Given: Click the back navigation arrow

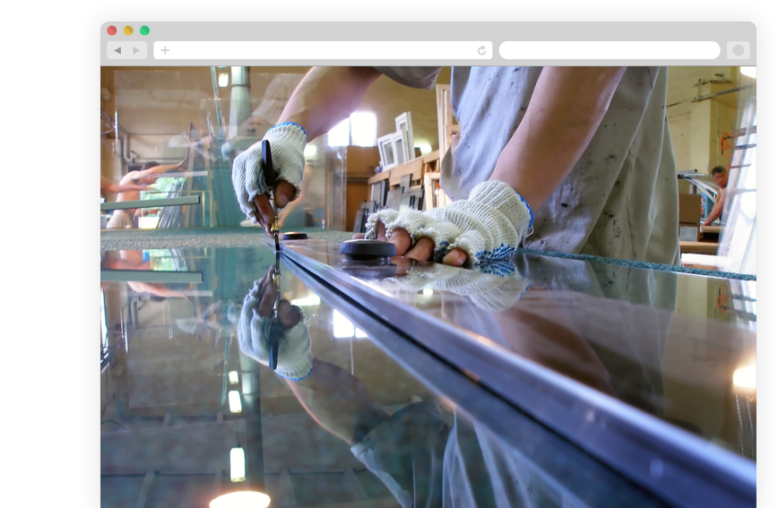Looking at the screenshot, I should [x=117, y=50].
